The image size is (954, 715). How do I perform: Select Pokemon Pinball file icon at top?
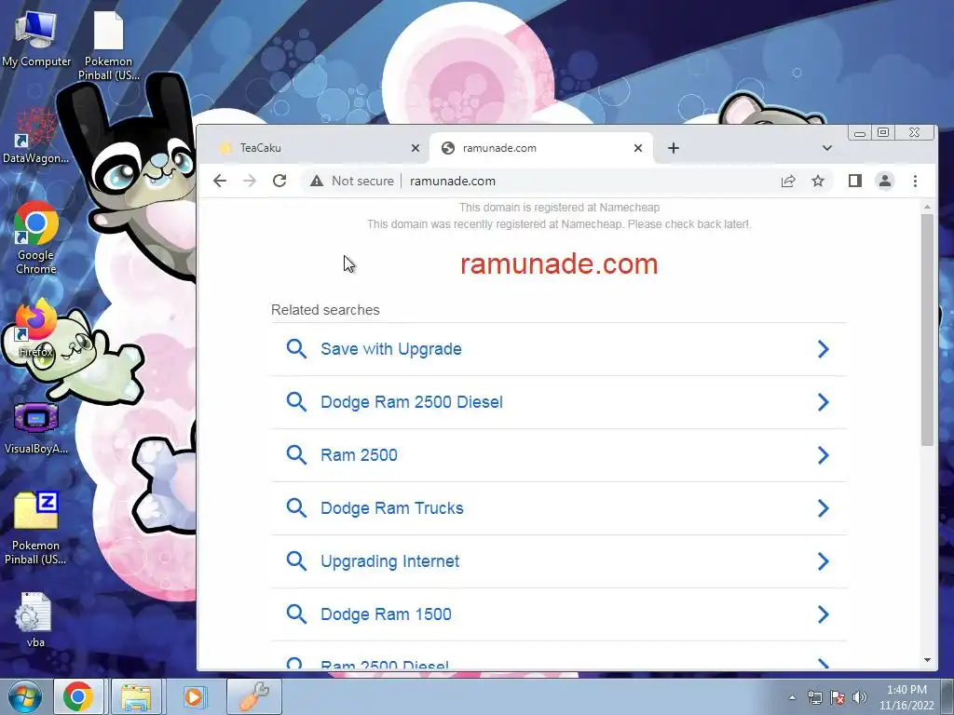108,45
